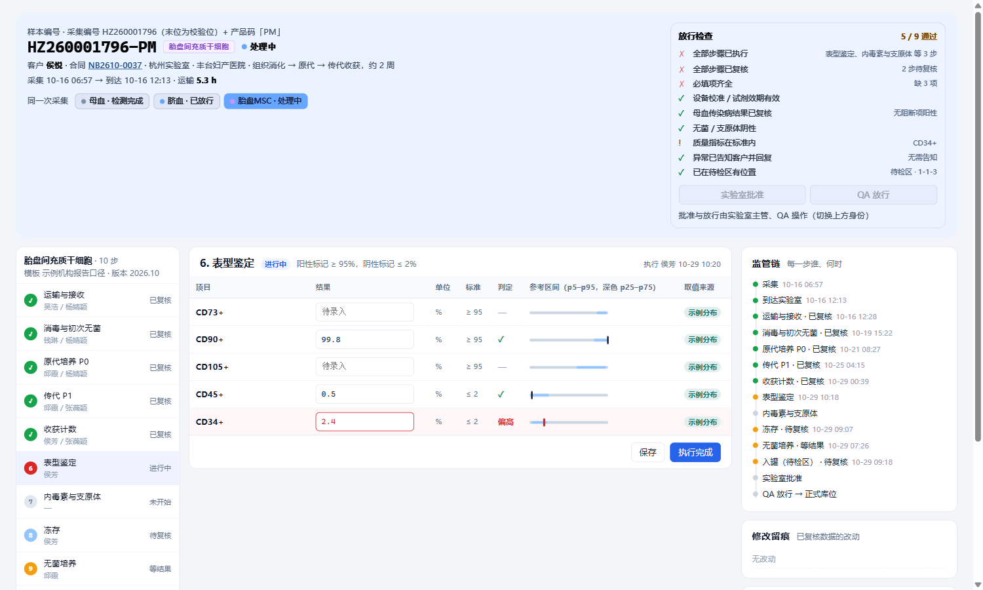Click the 示例分布 badge in the CD73+ row
This screenshot has width=983, height=590.
[x=703, y=313]
